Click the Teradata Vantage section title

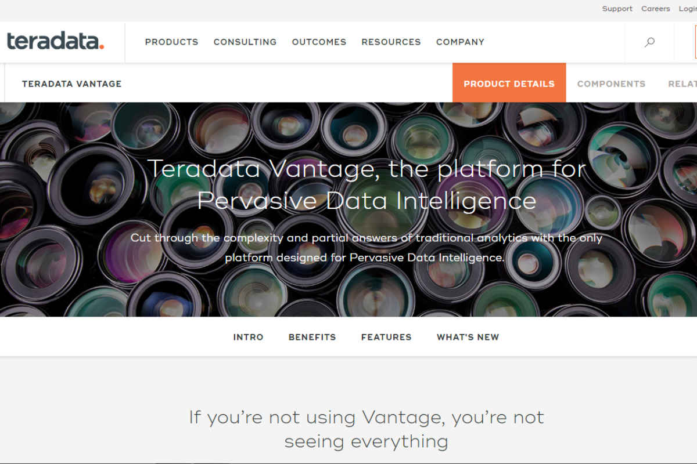pyautogui.click(x=71, y=84)
